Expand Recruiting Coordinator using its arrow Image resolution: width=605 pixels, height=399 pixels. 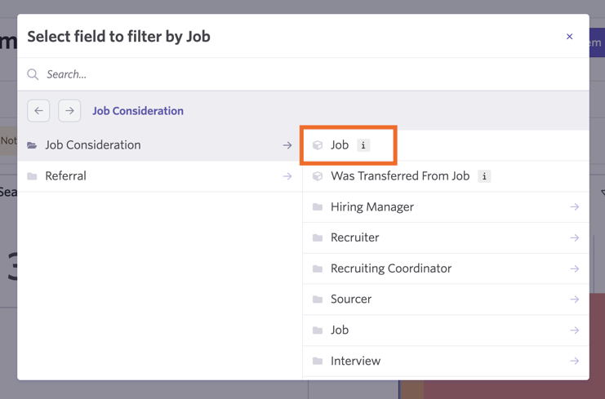pos(575,268)
